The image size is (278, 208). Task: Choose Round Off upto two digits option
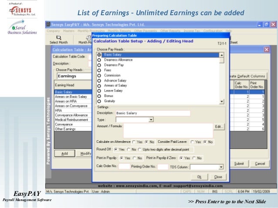[x=140, y=149]
